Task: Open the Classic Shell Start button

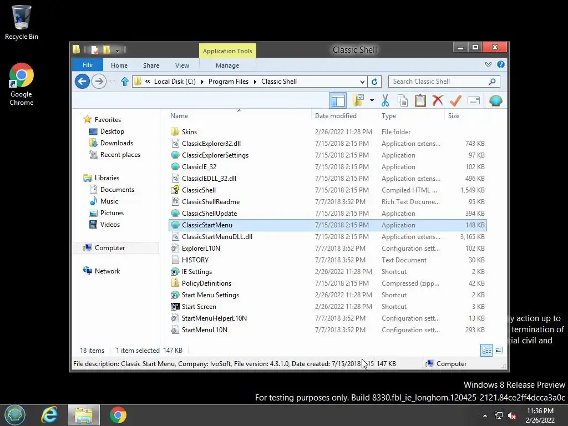Action: click(15, 415)
